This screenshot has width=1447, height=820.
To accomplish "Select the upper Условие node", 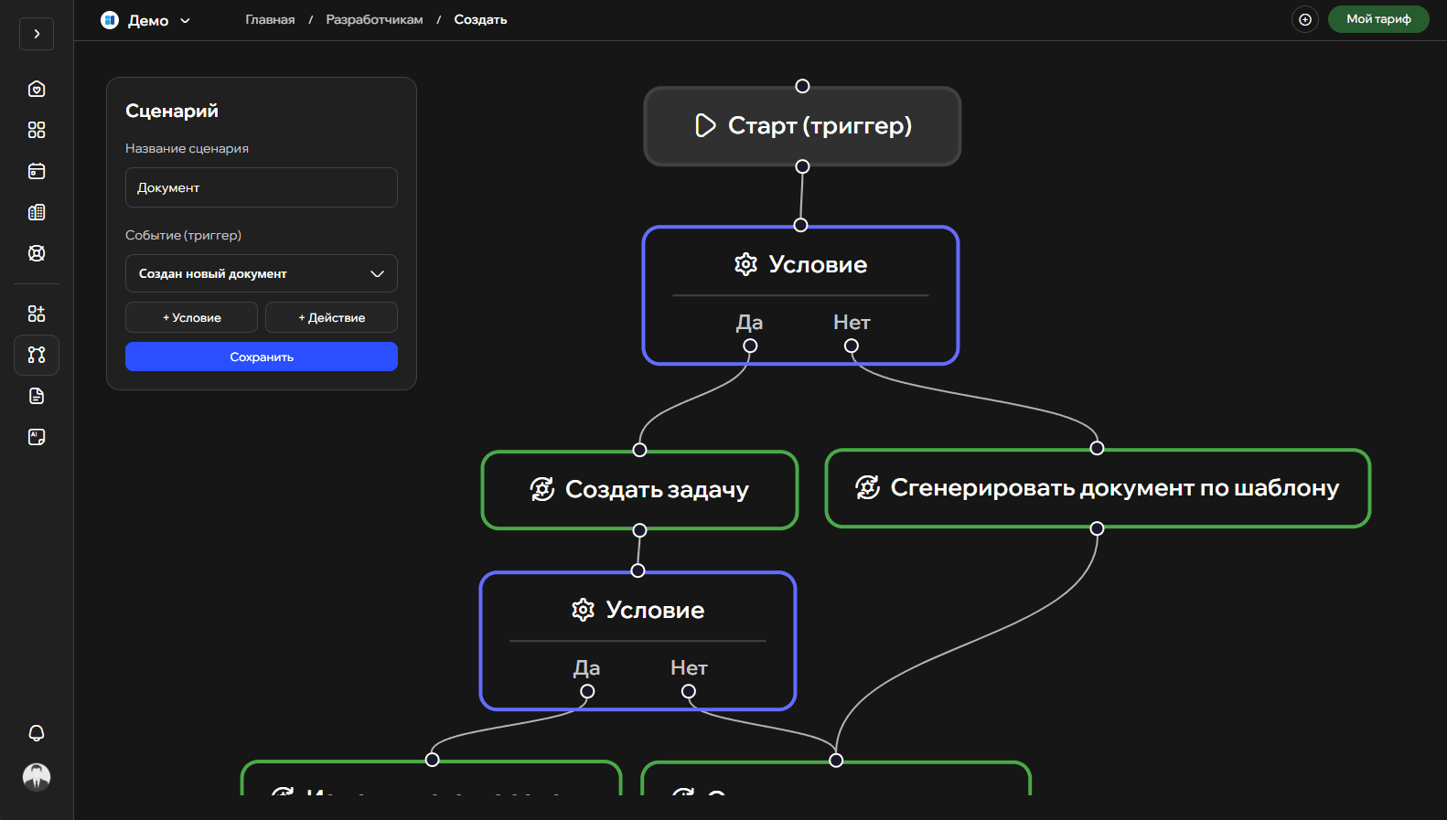I will (800, 295).
